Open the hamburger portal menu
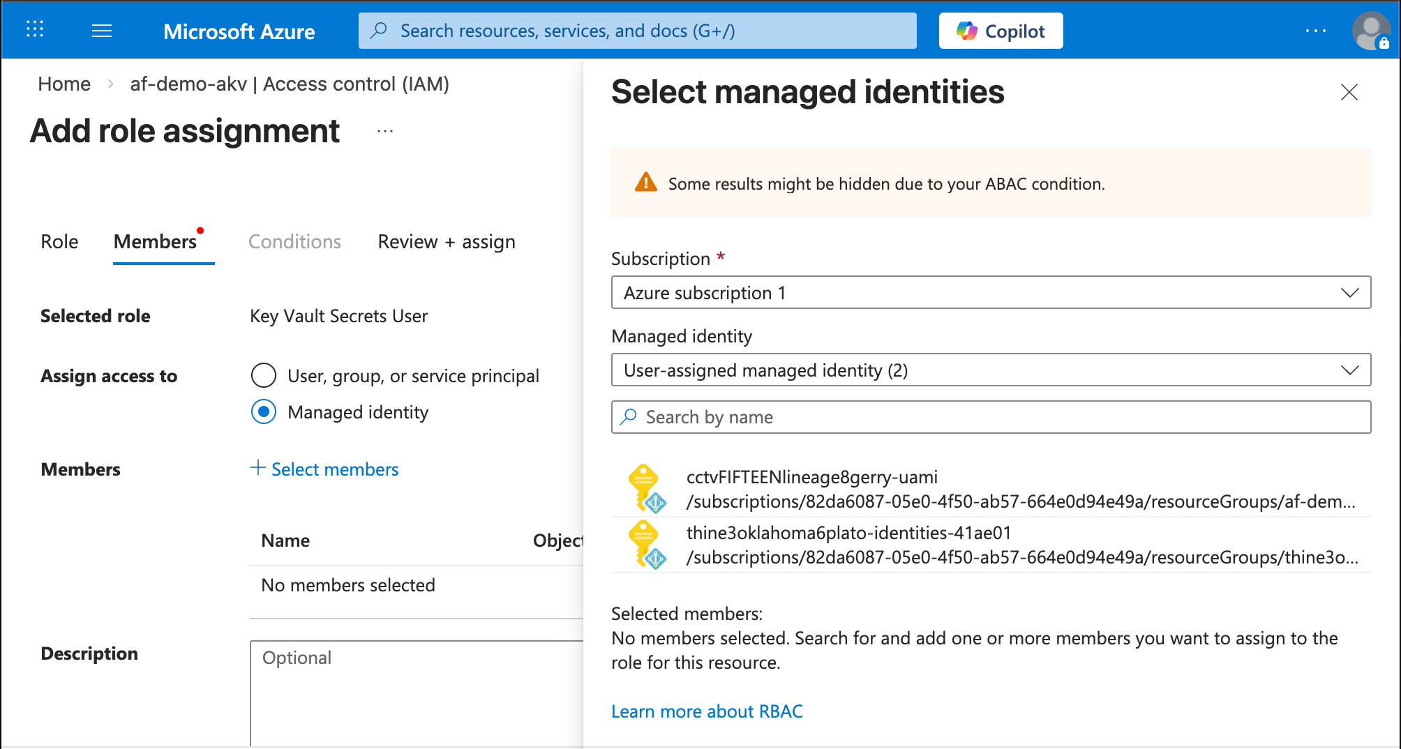Screen dimensions: 1401x749 pyautogui.click(x=102, y=31)
